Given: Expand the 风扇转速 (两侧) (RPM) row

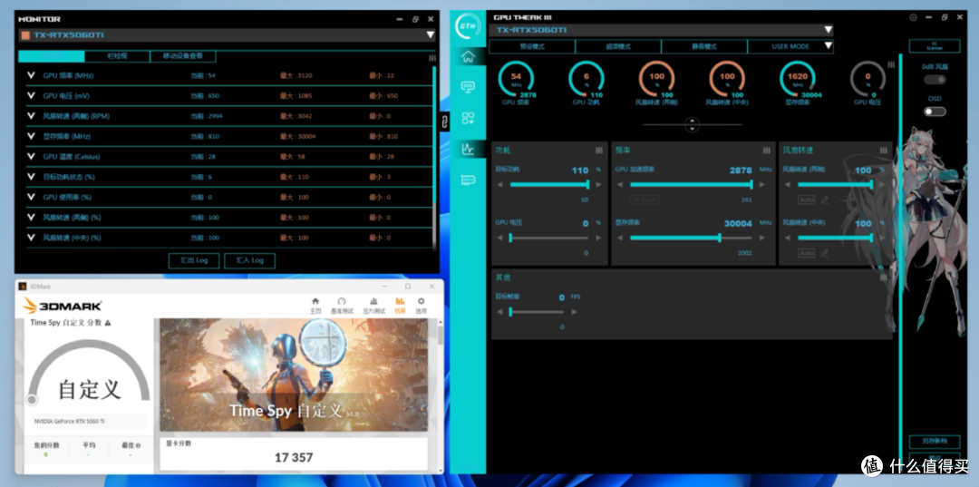Looking at the screenshot, I should click(x=31, y=116).
